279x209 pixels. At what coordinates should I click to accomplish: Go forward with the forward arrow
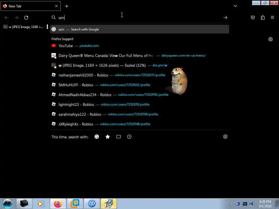click(16, 18)
